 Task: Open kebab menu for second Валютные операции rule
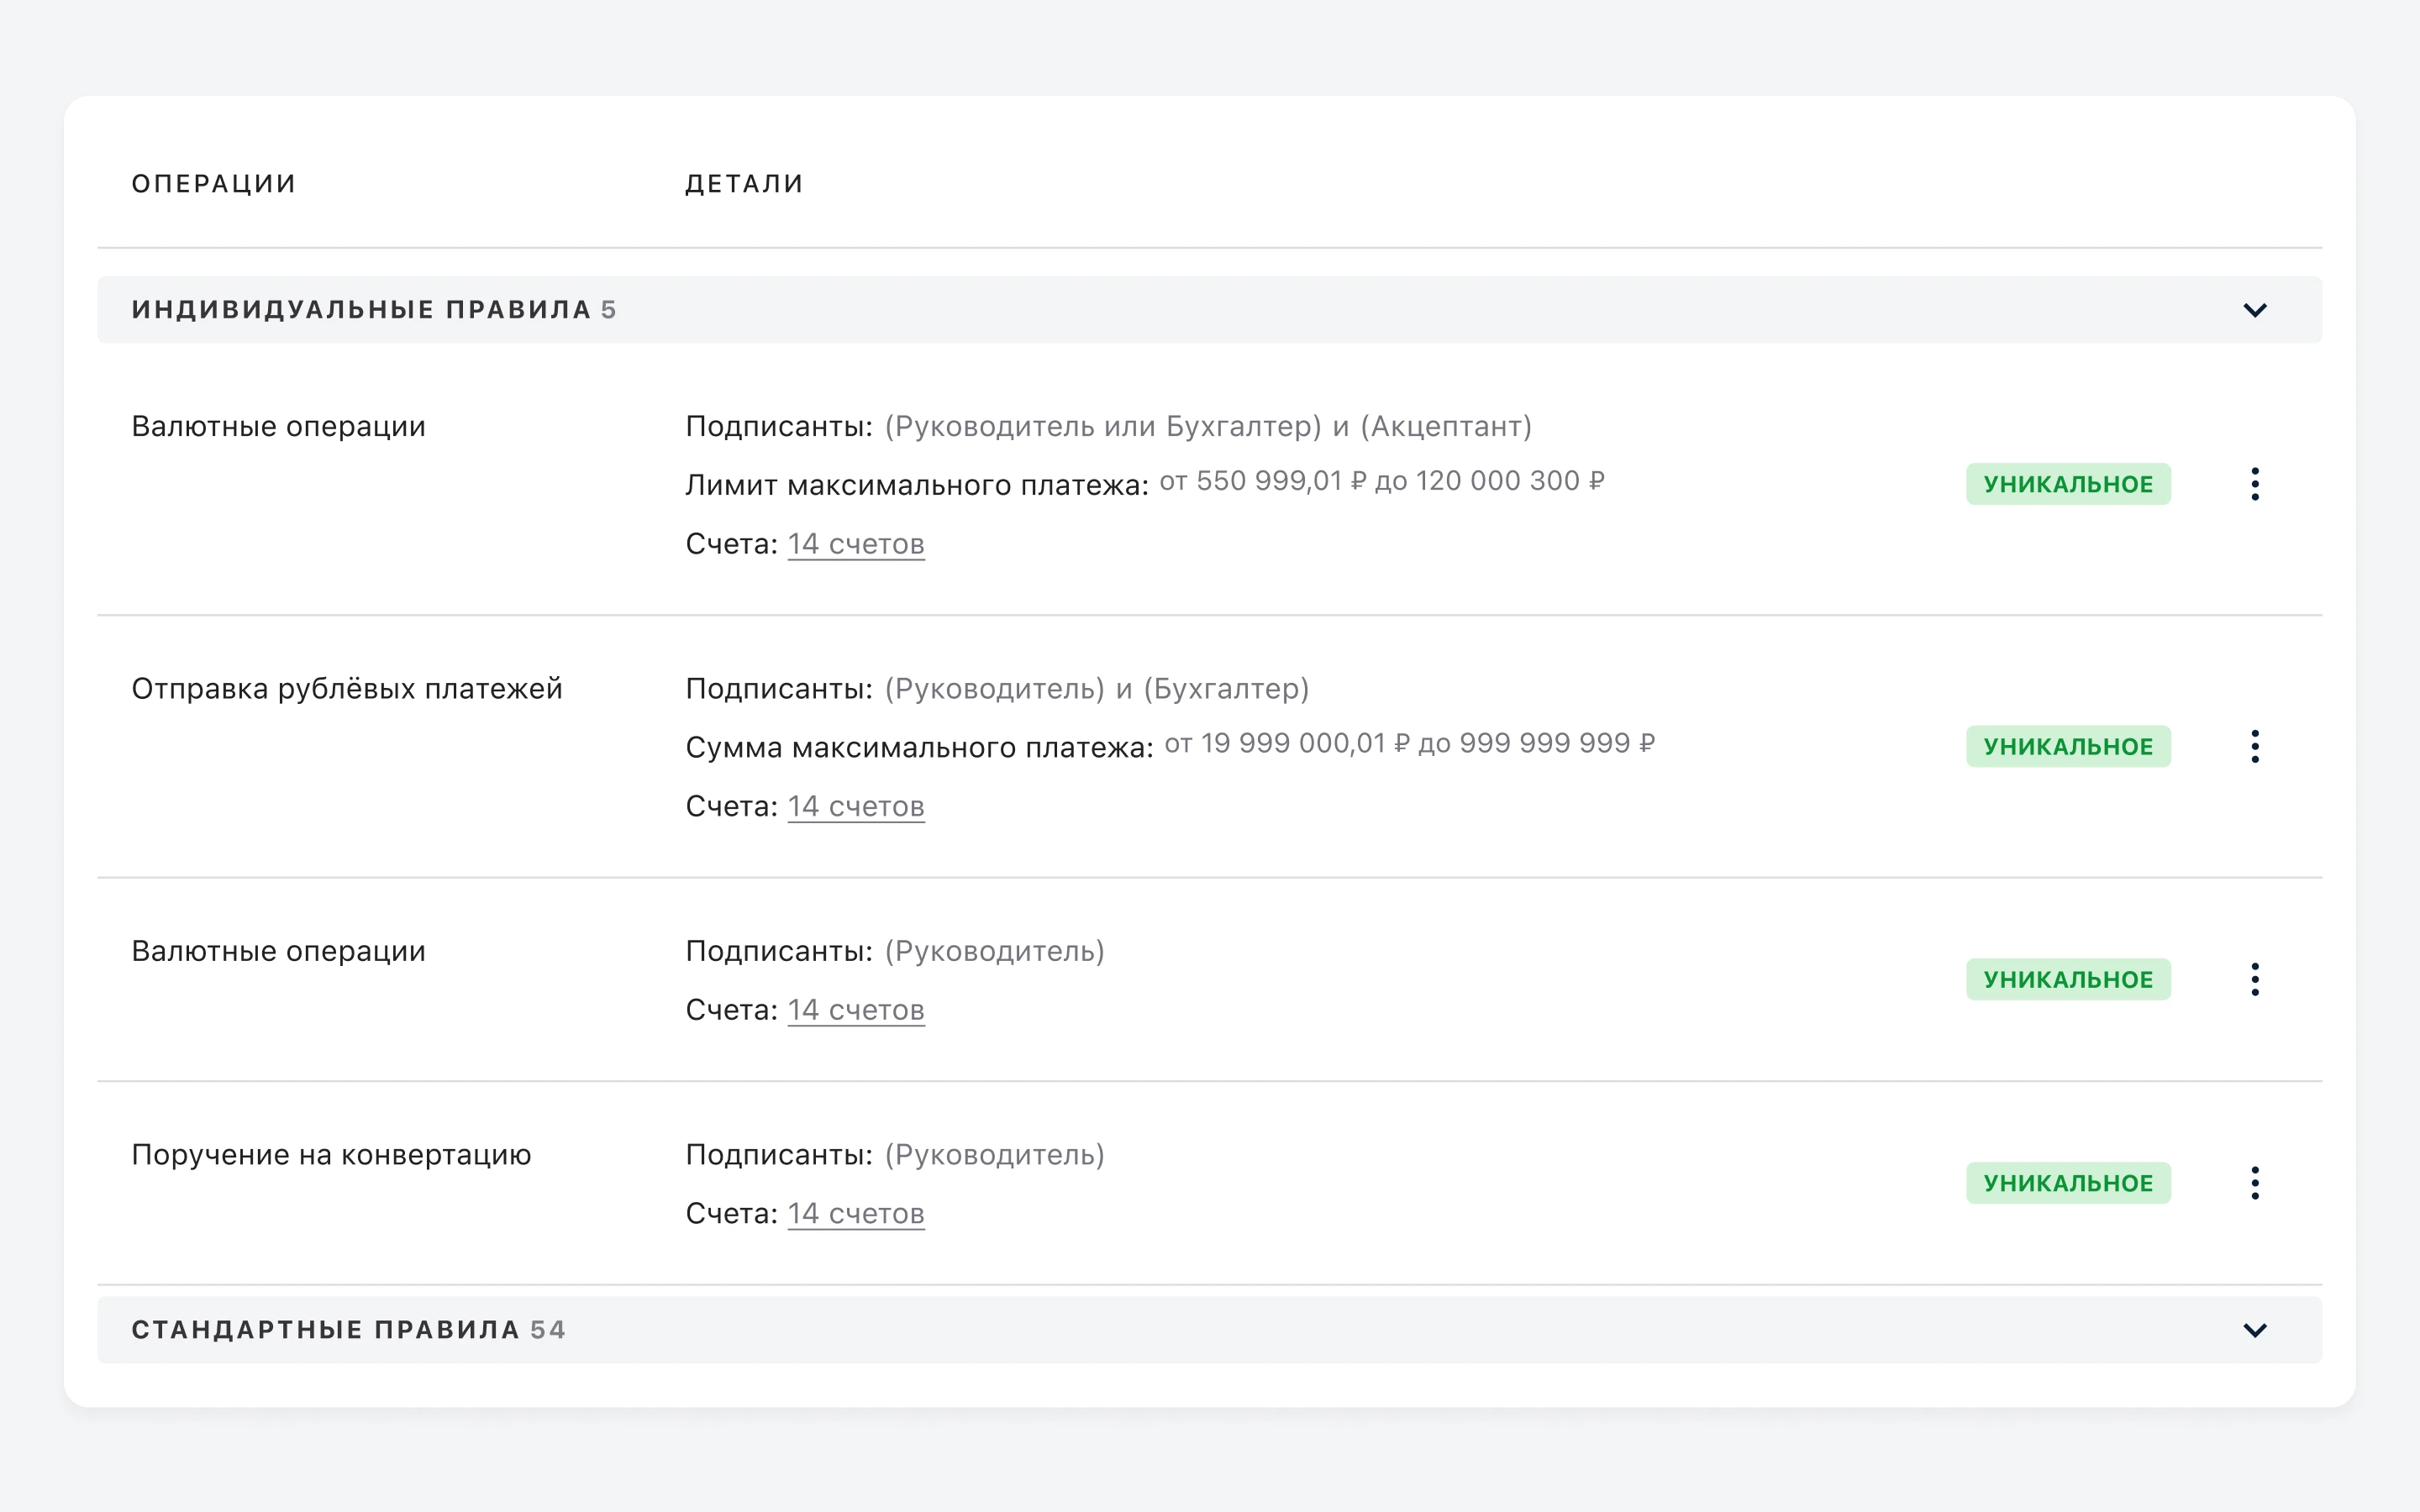pos(2254,979)
